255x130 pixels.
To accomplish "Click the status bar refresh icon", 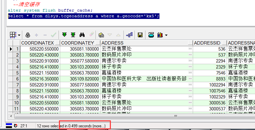I will click(15, 126).
